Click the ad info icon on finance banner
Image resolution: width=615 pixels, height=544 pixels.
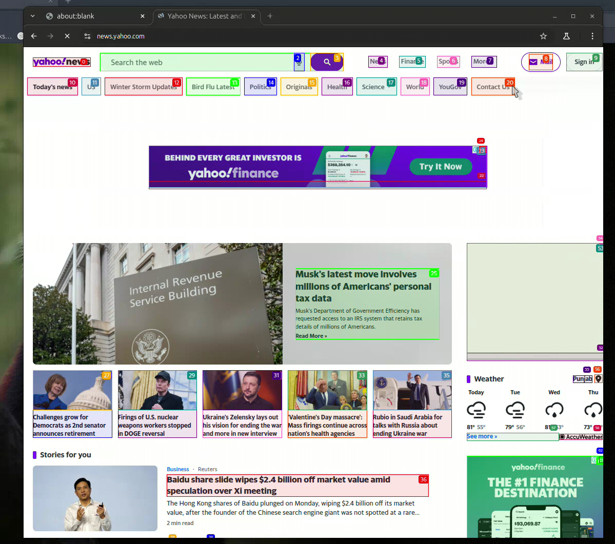pos(475,150)
